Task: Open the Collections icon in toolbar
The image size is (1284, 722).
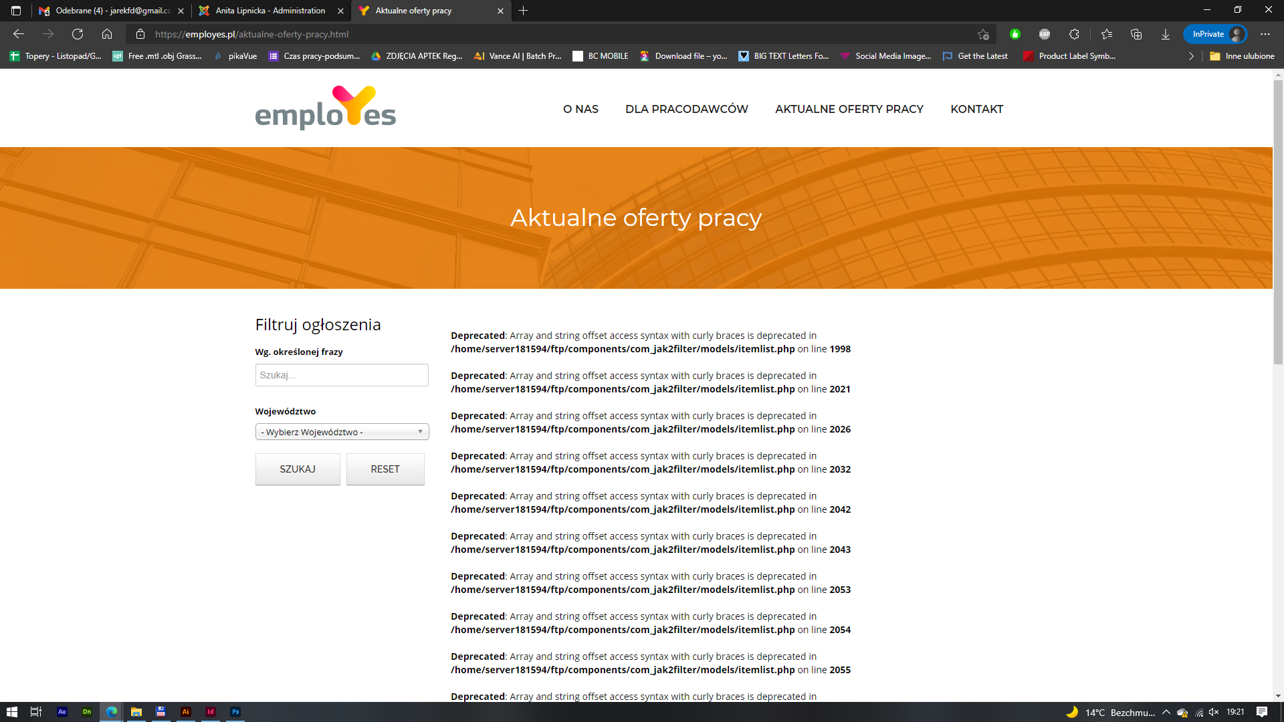Action: coord(1136,34)
